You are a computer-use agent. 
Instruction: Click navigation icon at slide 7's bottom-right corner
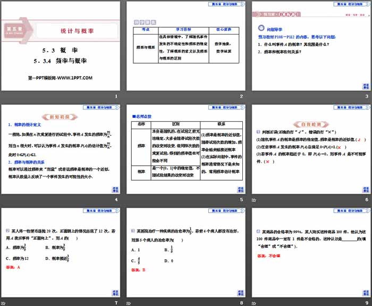click(115, 291)
